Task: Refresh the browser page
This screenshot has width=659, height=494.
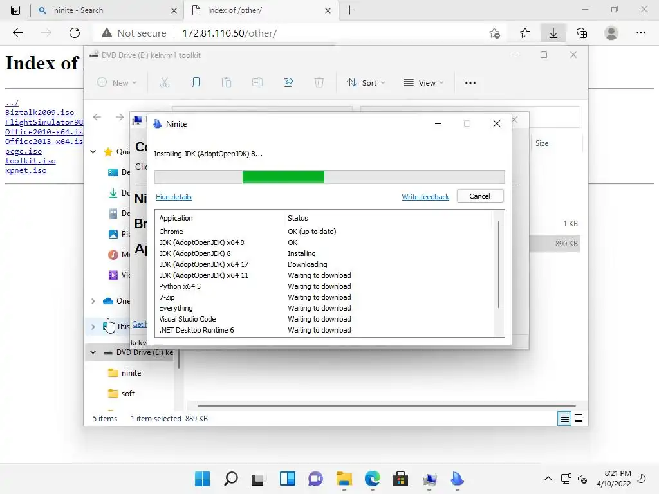Action: [75, 33]
